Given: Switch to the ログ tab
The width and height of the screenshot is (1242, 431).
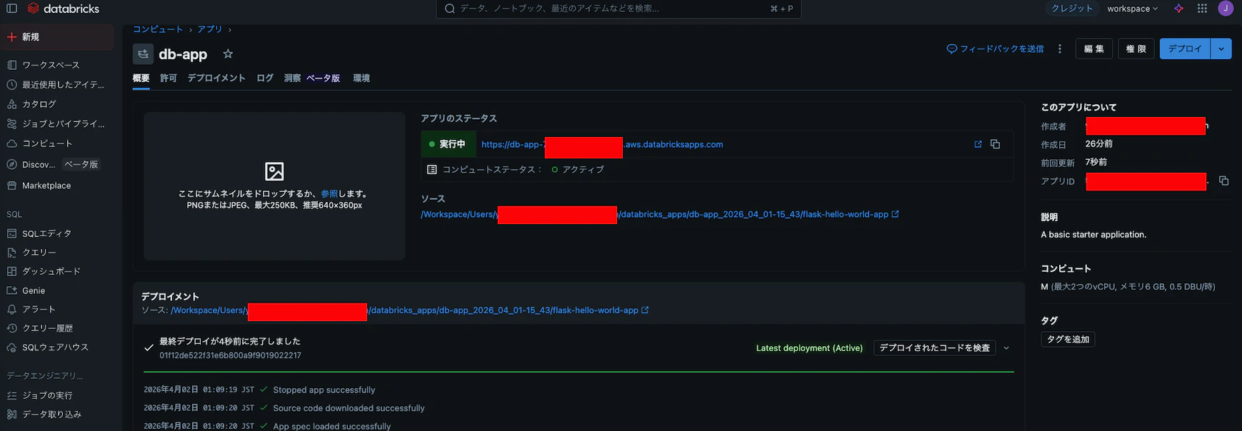Looking at the screenshot, I should click(x=265, y=78).
